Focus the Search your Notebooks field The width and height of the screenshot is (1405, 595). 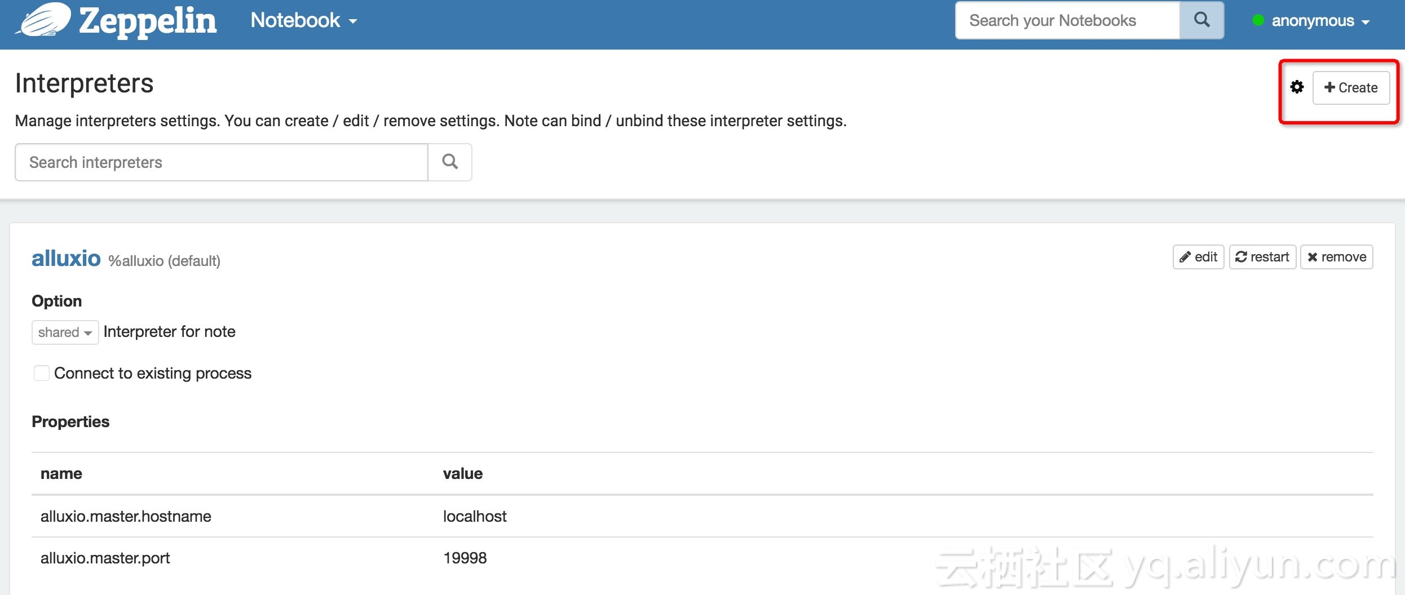1068,21
